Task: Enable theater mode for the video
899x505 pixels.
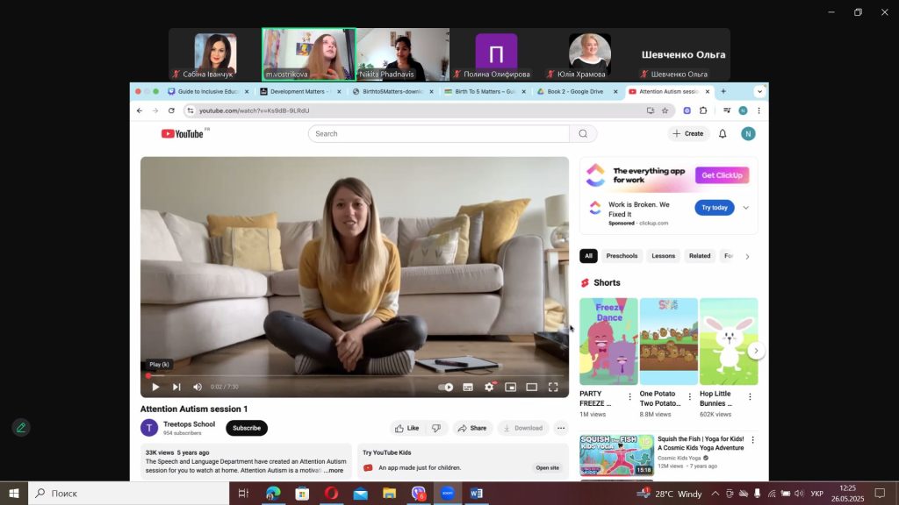Action: tap(531, 387)
